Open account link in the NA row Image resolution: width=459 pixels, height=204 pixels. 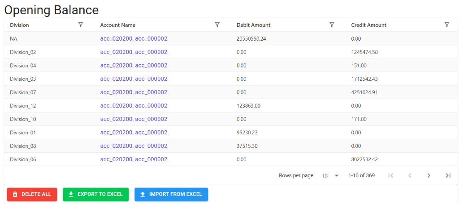coord(134,38)
